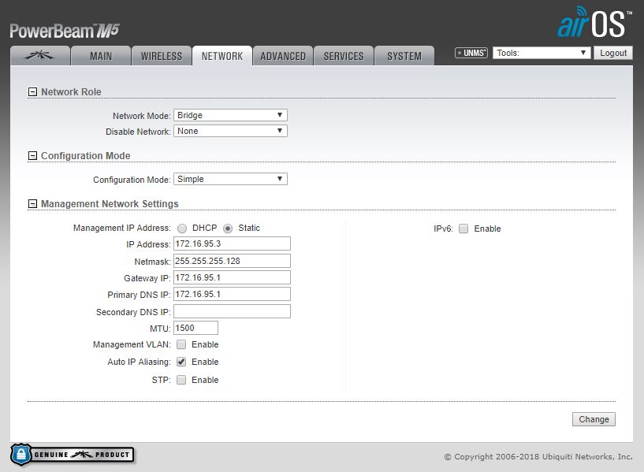Click the Genuine Product badge
644x472 pixels.
pyautogui.click(x=72, y=455)
